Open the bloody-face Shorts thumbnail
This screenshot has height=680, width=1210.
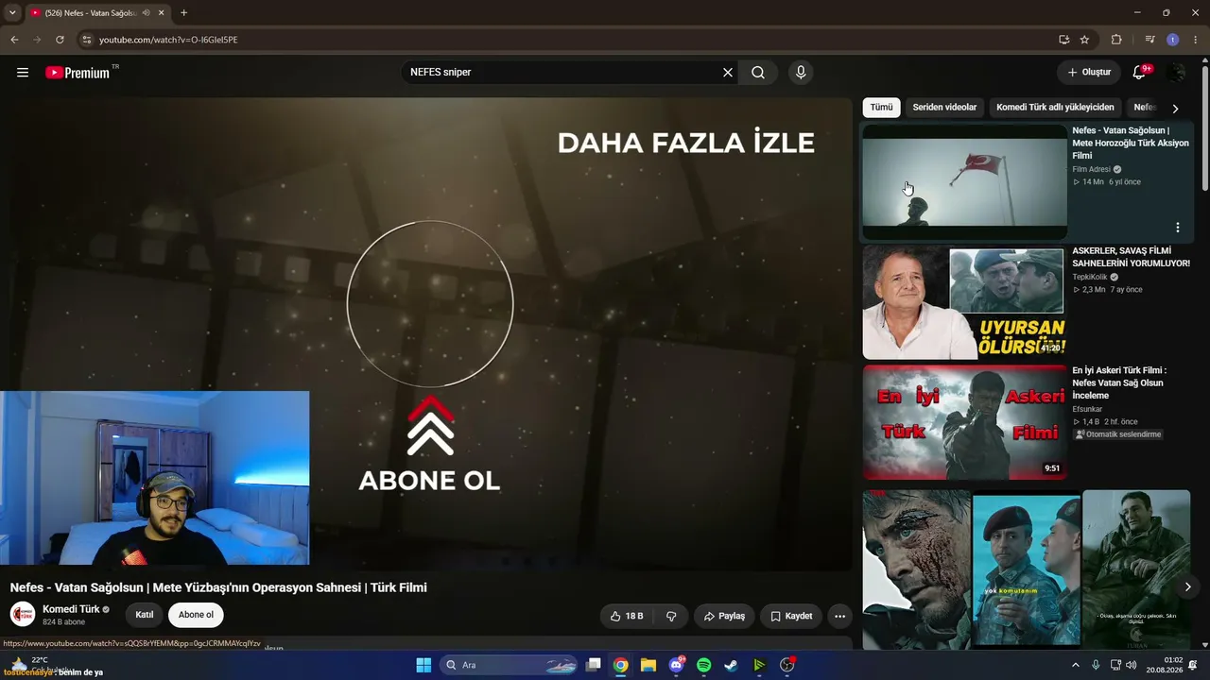pos(916,569)
